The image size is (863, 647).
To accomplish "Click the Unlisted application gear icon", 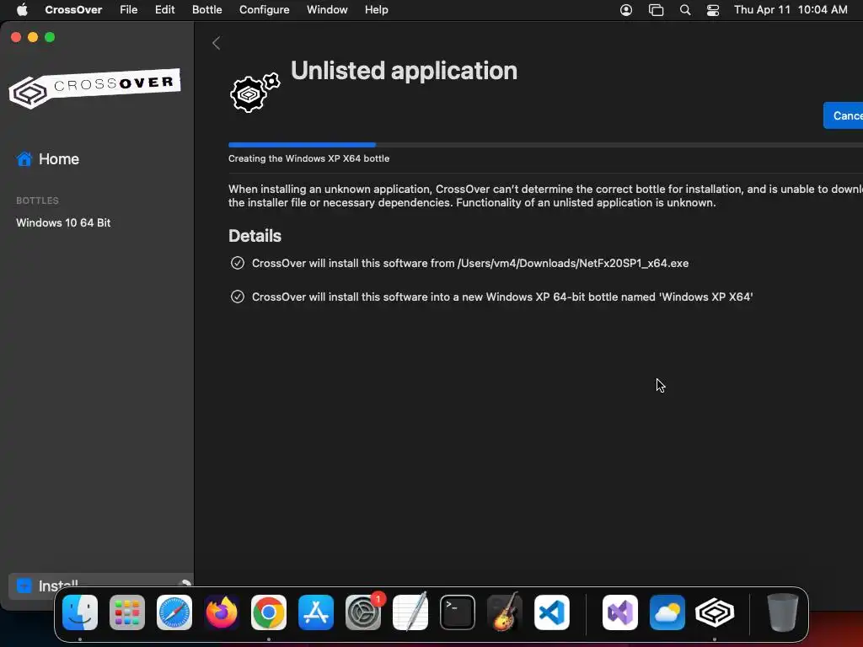I will coord(255,93).
